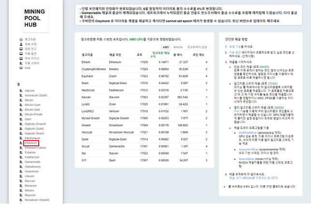Viewport: 311px width, 205px height.
Task: Click the chart icon beside Digibyte (Groestl)
Action: [21, 124]
